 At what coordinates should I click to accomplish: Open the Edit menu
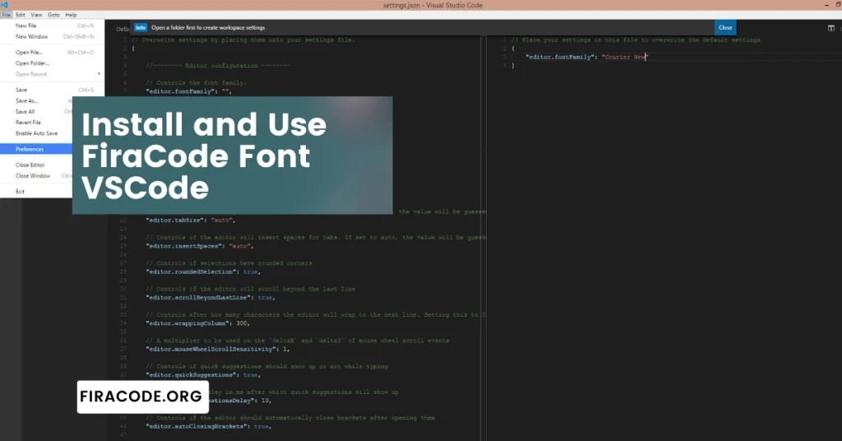(x=21, y=15)
